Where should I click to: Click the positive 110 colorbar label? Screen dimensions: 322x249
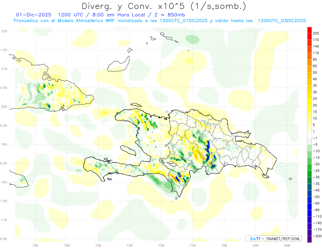pyautogui.click(x=316, y=53)
